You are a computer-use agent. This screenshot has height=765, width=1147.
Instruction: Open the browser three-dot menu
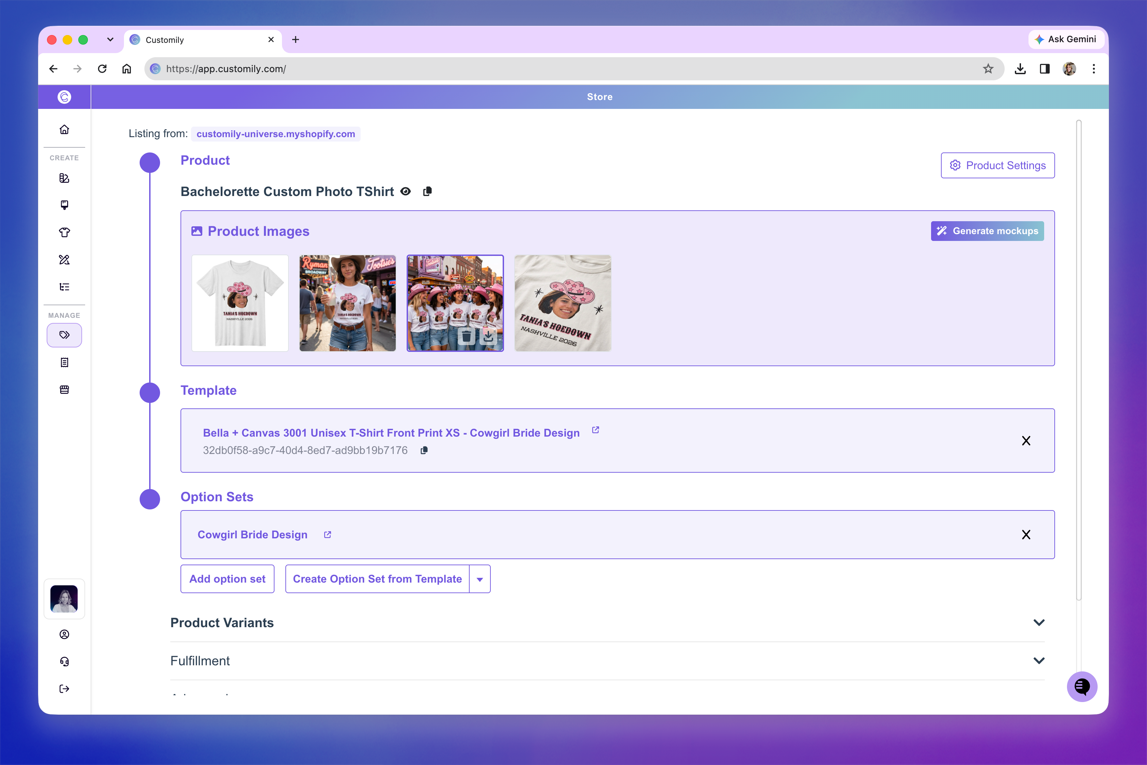(1094, 69)
